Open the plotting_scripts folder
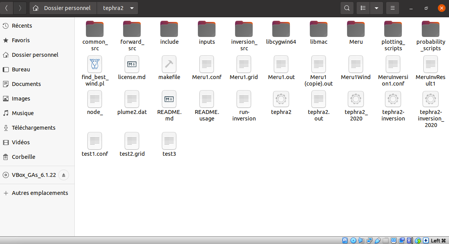 click(x=393, y=29)
